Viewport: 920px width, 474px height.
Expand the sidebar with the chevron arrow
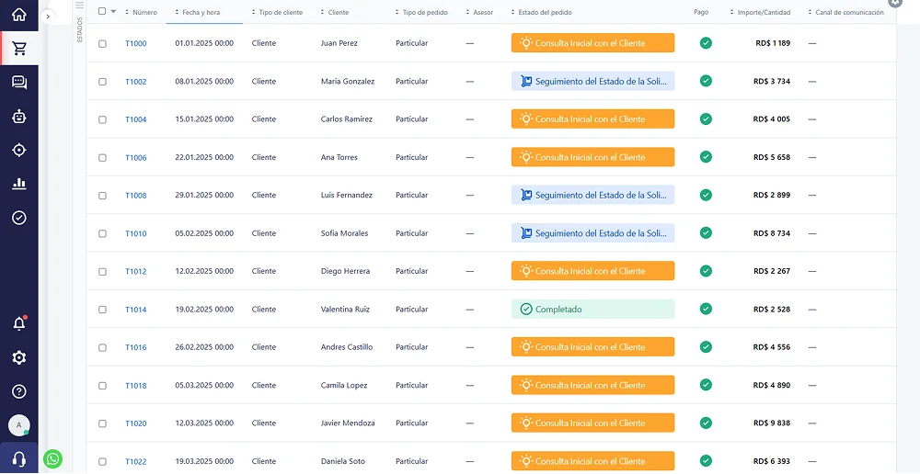[x=49, y=16]
